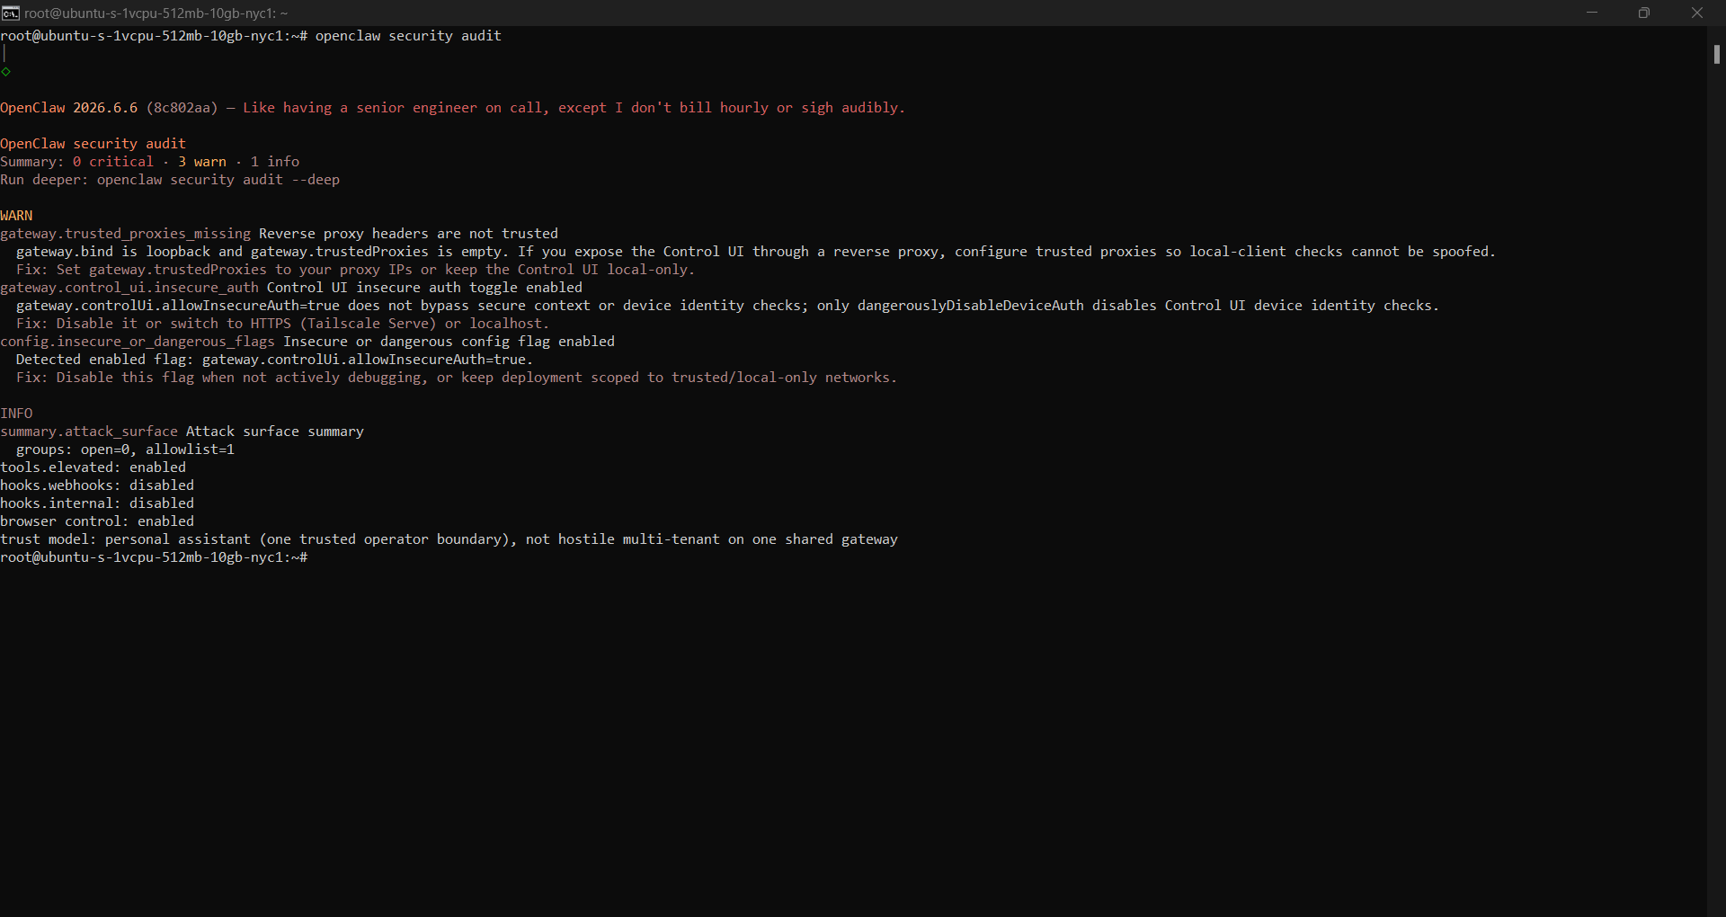
Task: Click 'gateway.trusted_proxies_missing' check id
Action: [x=126, y=234]
